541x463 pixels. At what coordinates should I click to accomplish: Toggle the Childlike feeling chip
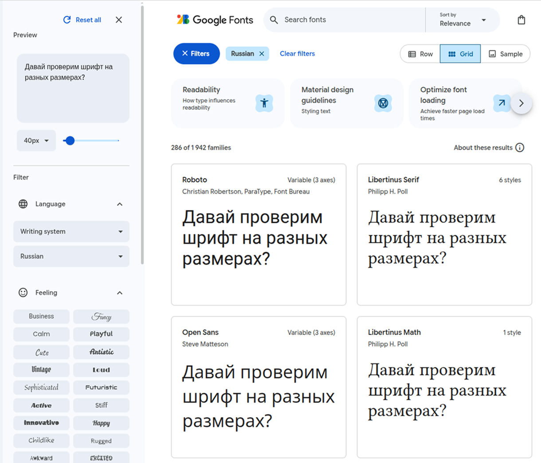41,440
